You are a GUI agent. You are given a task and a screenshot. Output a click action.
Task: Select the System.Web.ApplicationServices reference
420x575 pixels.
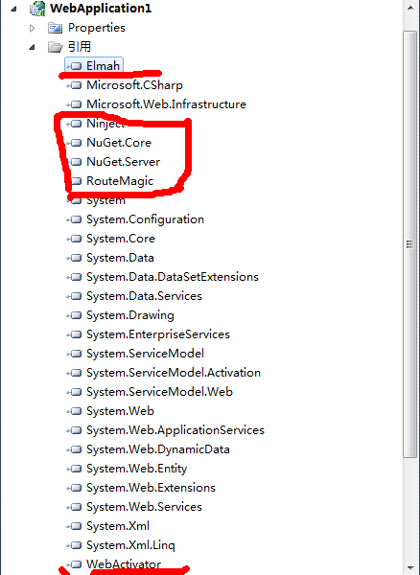click(175, 430)
